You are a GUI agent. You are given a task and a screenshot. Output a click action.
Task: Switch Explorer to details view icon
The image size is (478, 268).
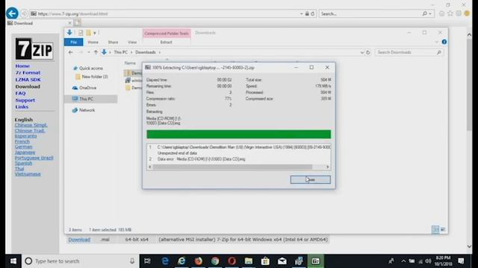pyautogui.click(x=435, y=229)
